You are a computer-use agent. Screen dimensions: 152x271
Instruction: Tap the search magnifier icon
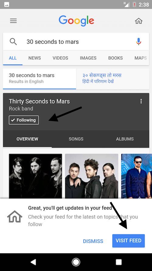click(13, 42)
